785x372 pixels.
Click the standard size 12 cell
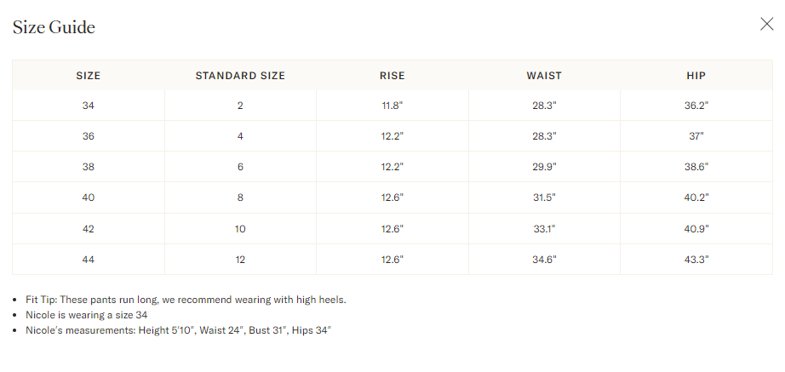tap(240, 260)
